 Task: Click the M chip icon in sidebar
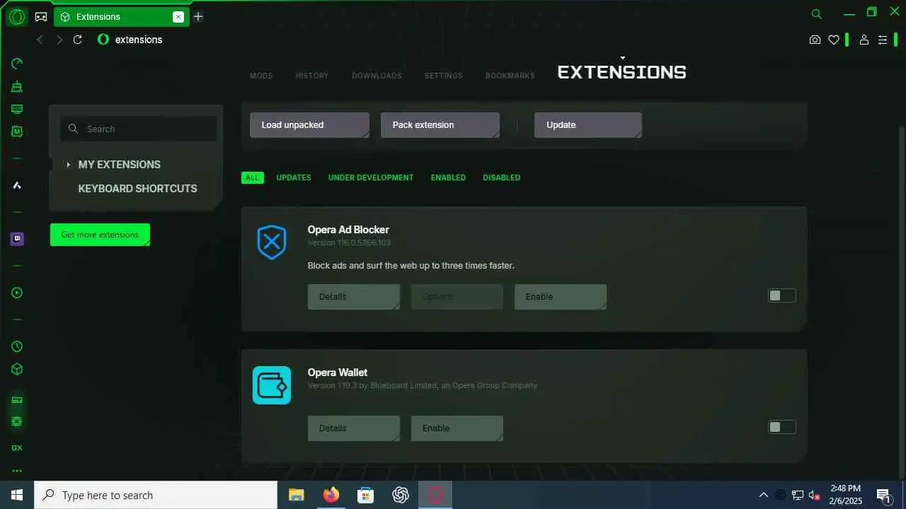click(x=17, y=131)
